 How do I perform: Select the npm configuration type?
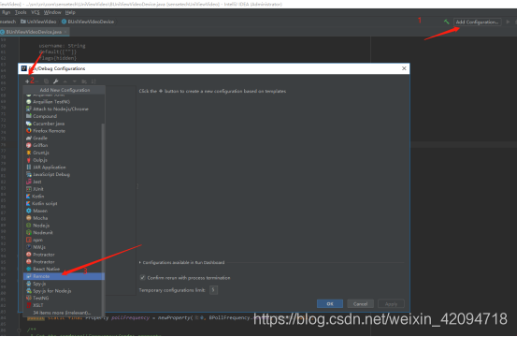64,240
